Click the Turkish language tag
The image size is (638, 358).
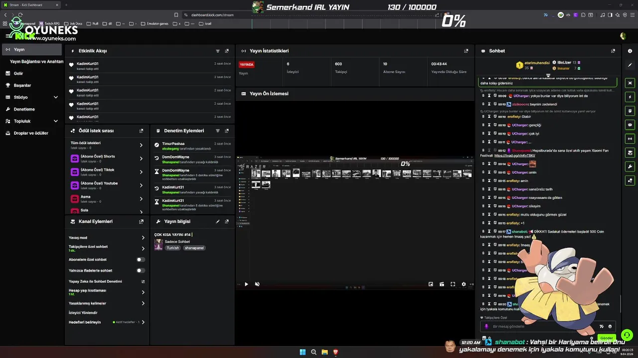pyautogui.click(x=172, y=248)
